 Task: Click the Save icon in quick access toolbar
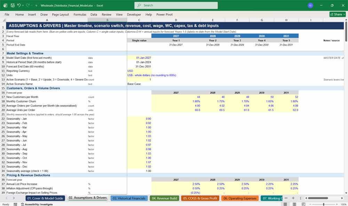[x=13, y=5]
